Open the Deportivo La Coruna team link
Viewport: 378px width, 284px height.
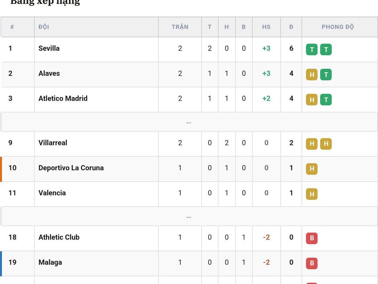click(71, 168)
